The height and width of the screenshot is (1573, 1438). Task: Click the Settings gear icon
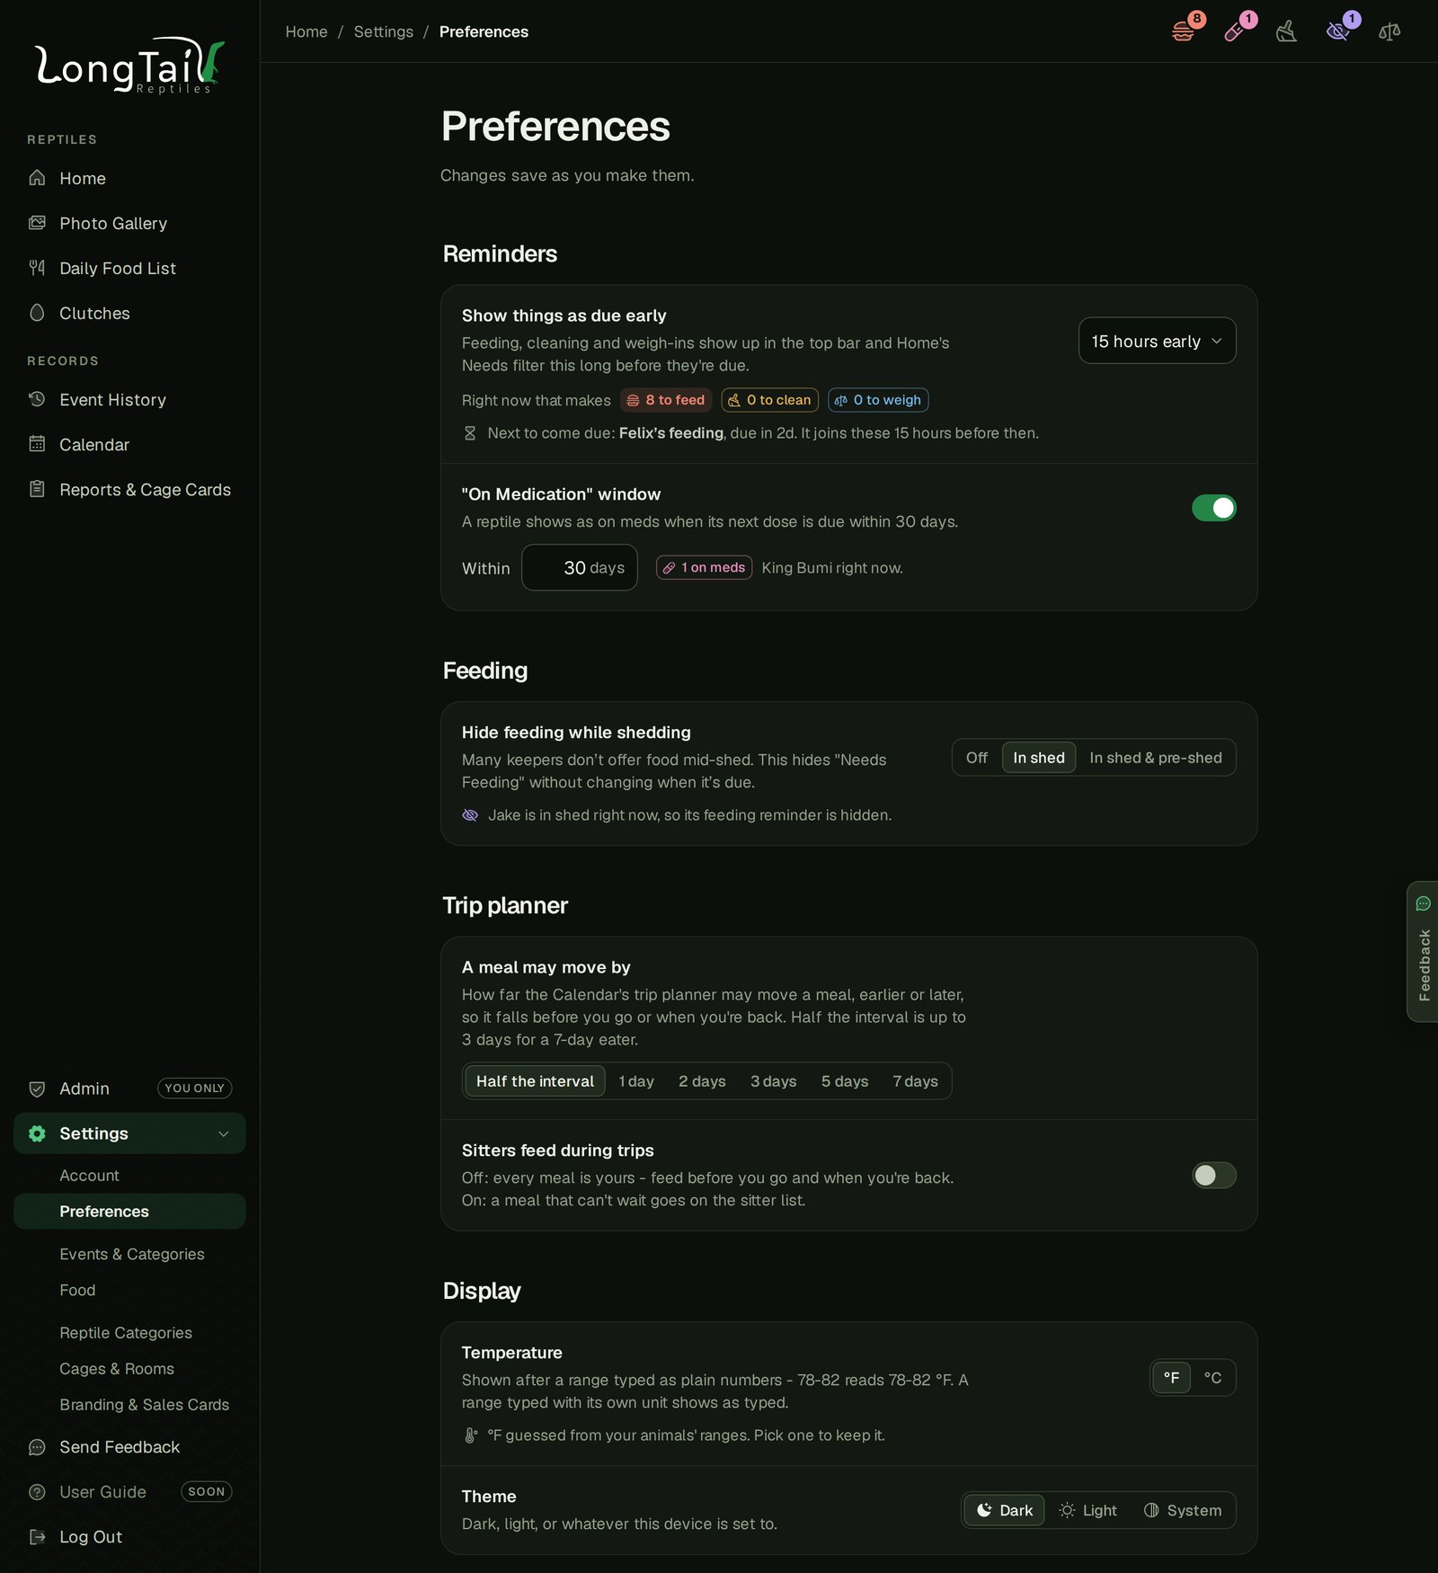(37, 1133)
